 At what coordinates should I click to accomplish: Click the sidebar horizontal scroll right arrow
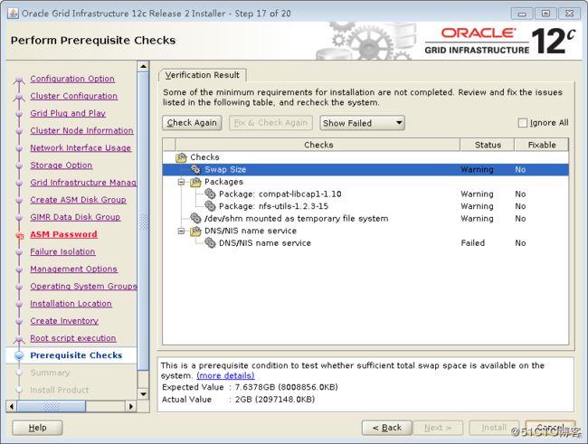pyautogui.click(x=130, y=406)
